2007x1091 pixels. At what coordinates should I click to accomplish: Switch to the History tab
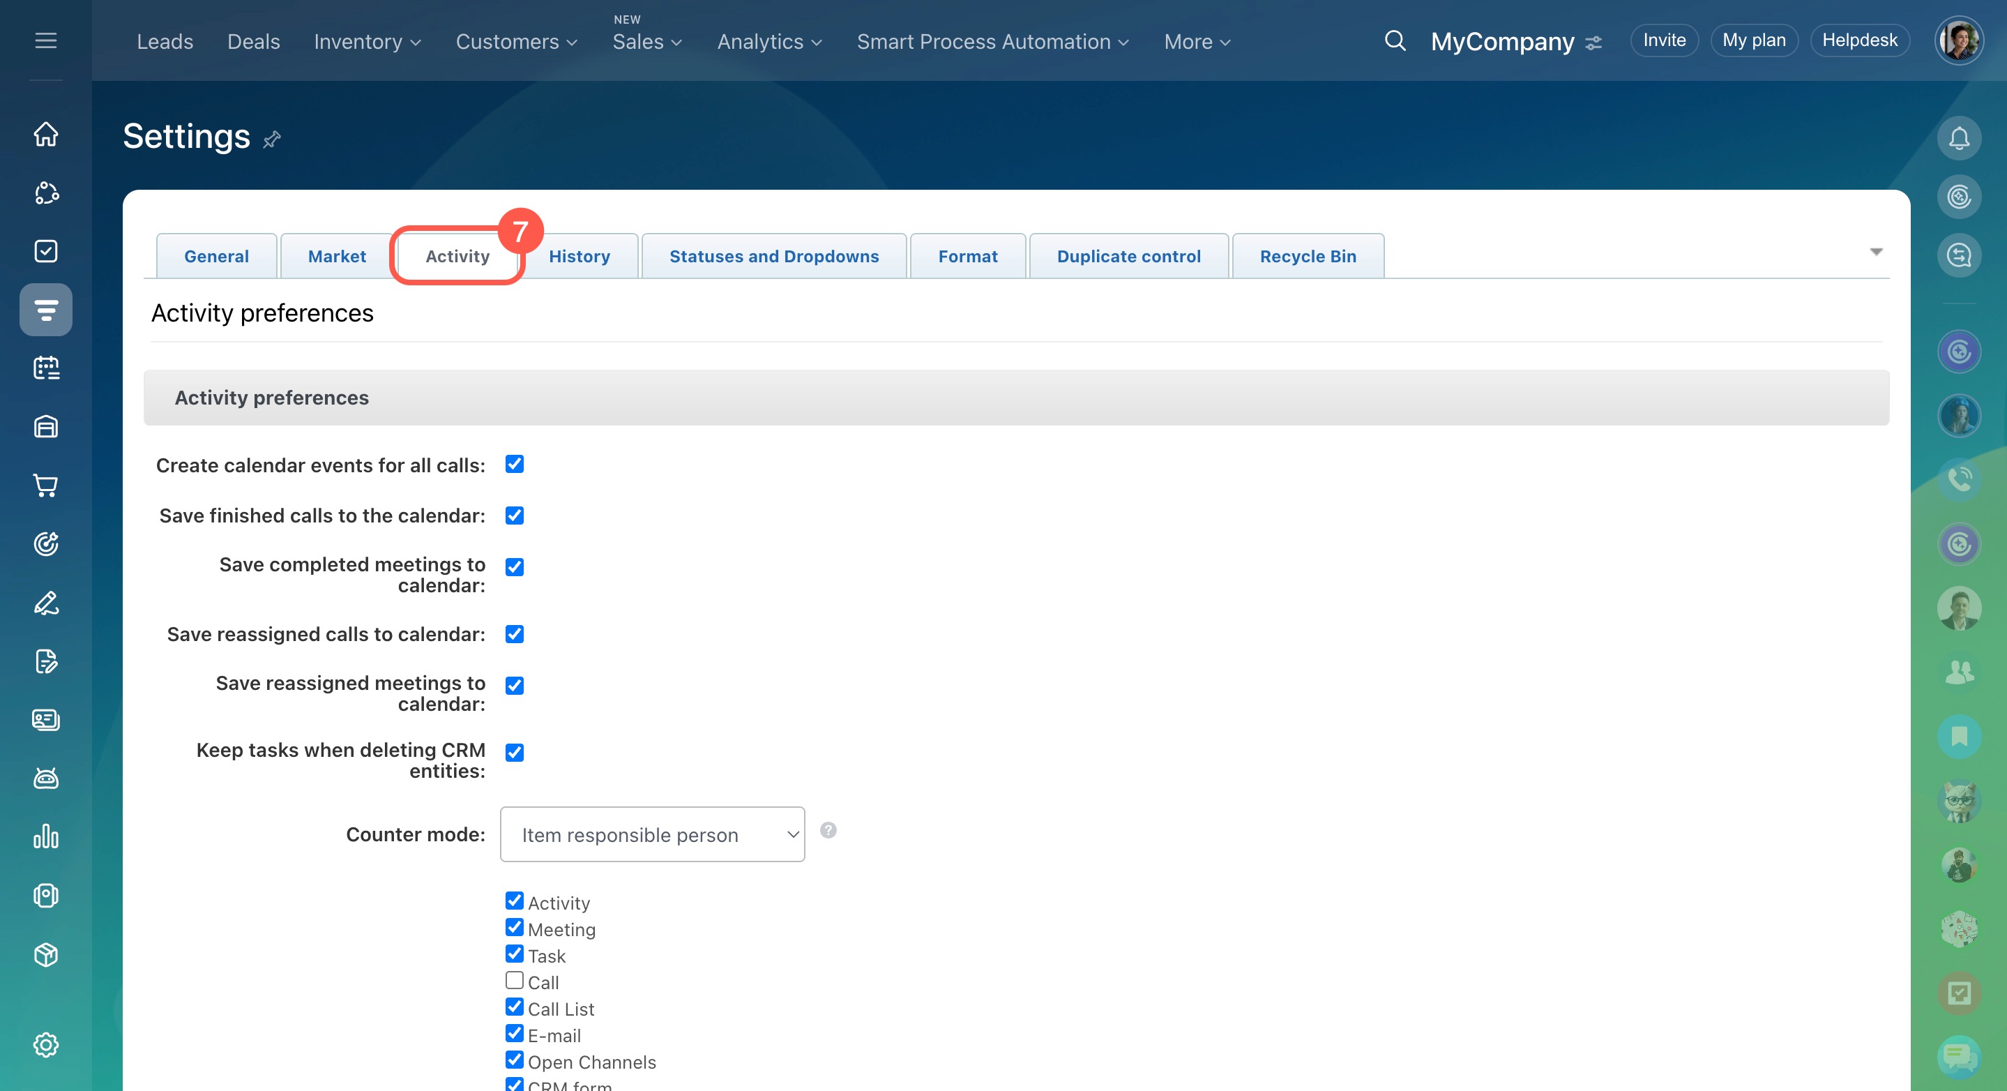(579, 257)
